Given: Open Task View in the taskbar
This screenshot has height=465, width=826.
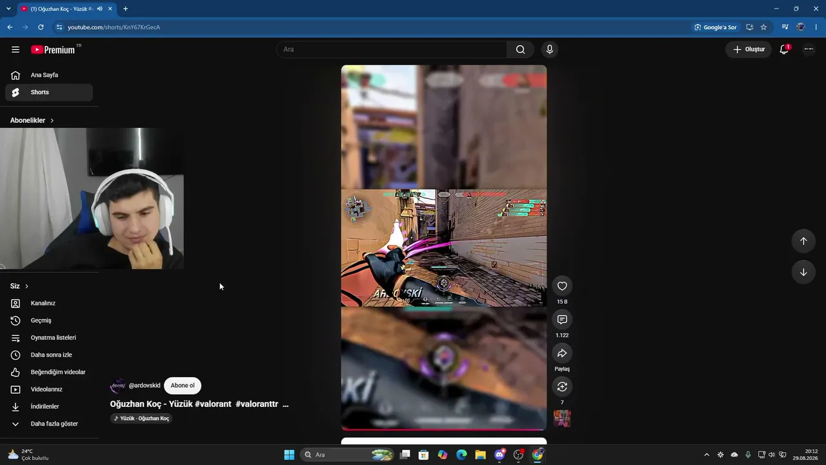Looking at the screenshot, I should coord(405,455).
